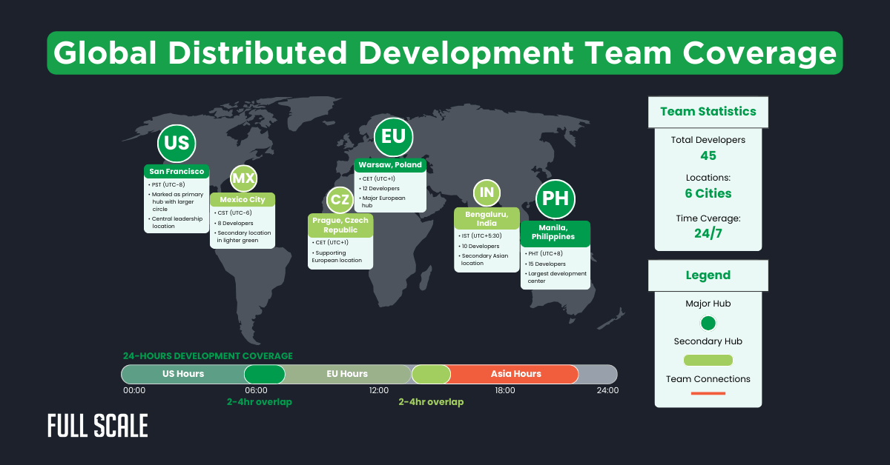This screenshot has width=890, height=465.
Task: Select the CZ circle marker
Action: [x=340, y=200]
